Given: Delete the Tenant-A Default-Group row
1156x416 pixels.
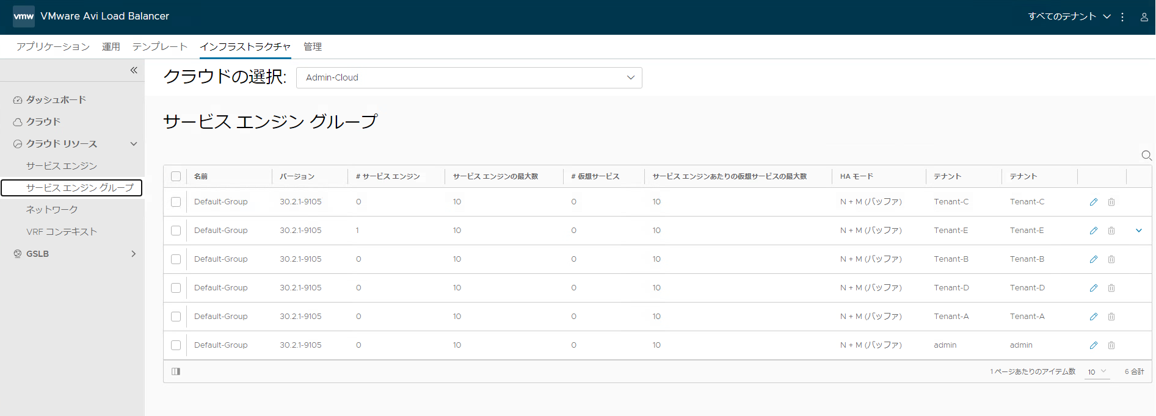Looking at the screenshot, I should pyautogui.click(x=1111, y=317).
